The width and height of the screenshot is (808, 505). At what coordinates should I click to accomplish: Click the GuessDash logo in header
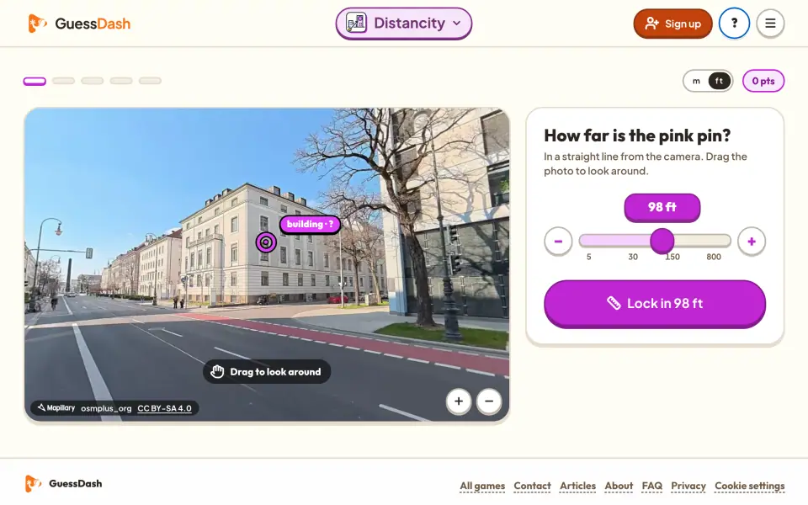pos(79,24)
